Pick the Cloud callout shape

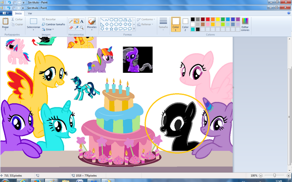[130, 29]
